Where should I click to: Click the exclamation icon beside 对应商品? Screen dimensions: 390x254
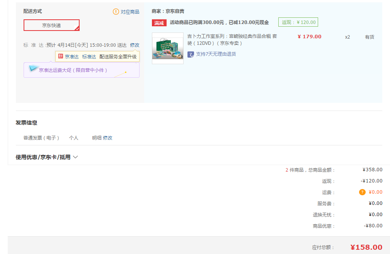pos(116,12)
